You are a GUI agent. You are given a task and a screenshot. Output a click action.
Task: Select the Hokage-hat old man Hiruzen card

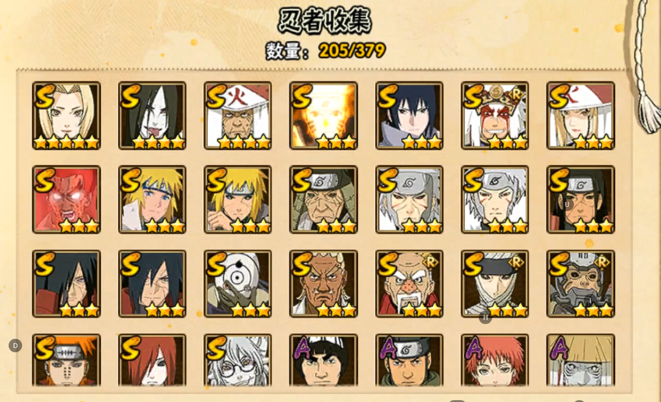(x=238, y=115)
